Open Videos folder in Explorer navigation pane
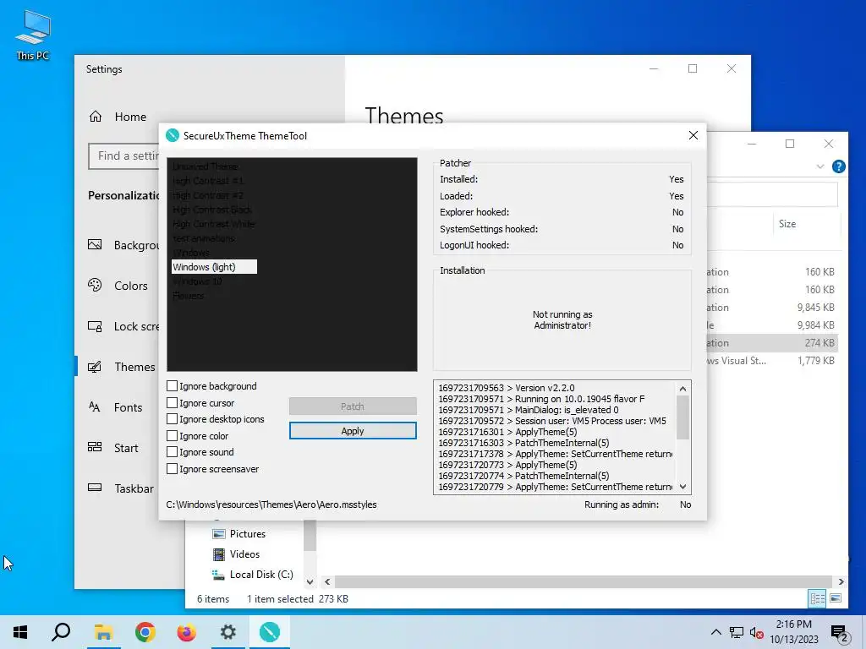Viewport: 866px width, 649px height. (237, 554)
